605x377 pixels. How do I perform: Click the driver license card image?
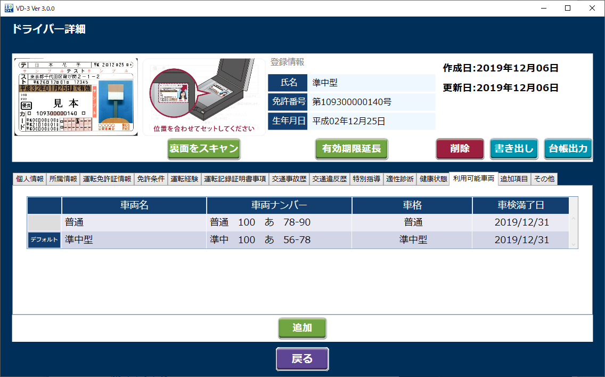coord(76,97)
